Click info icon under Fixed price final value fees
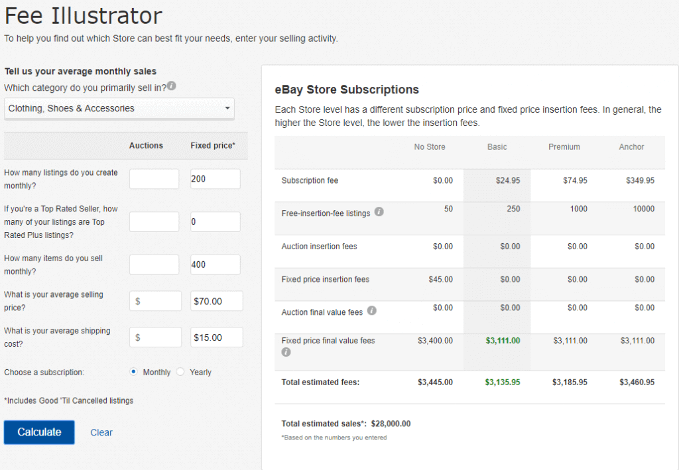This screenshot has height=470, width=679. pos(286,352)
